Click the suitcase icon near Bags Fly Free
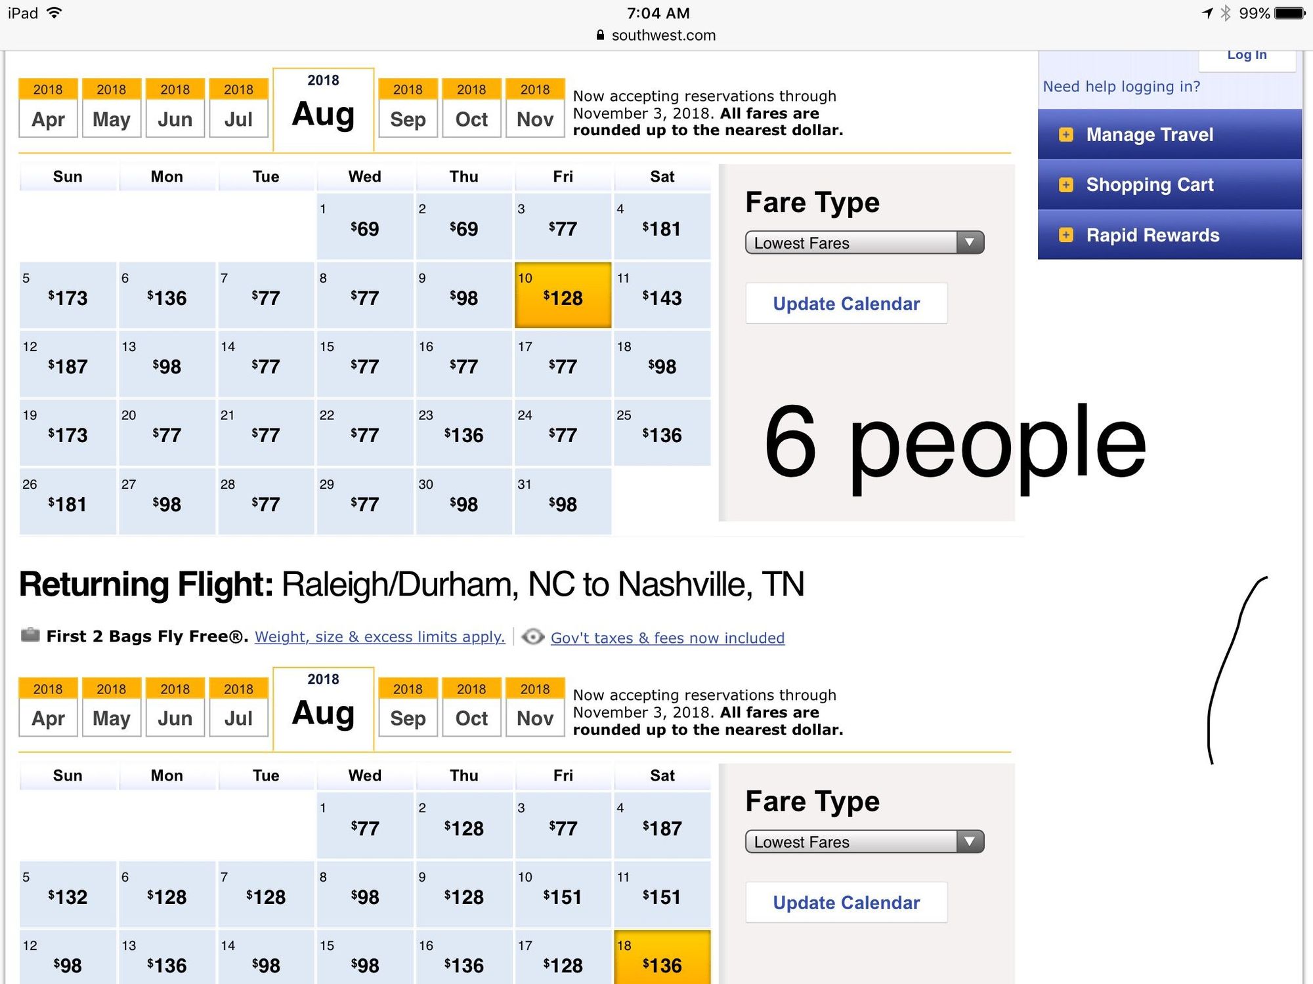The image size is (1313, 984). tap(30, 635)
